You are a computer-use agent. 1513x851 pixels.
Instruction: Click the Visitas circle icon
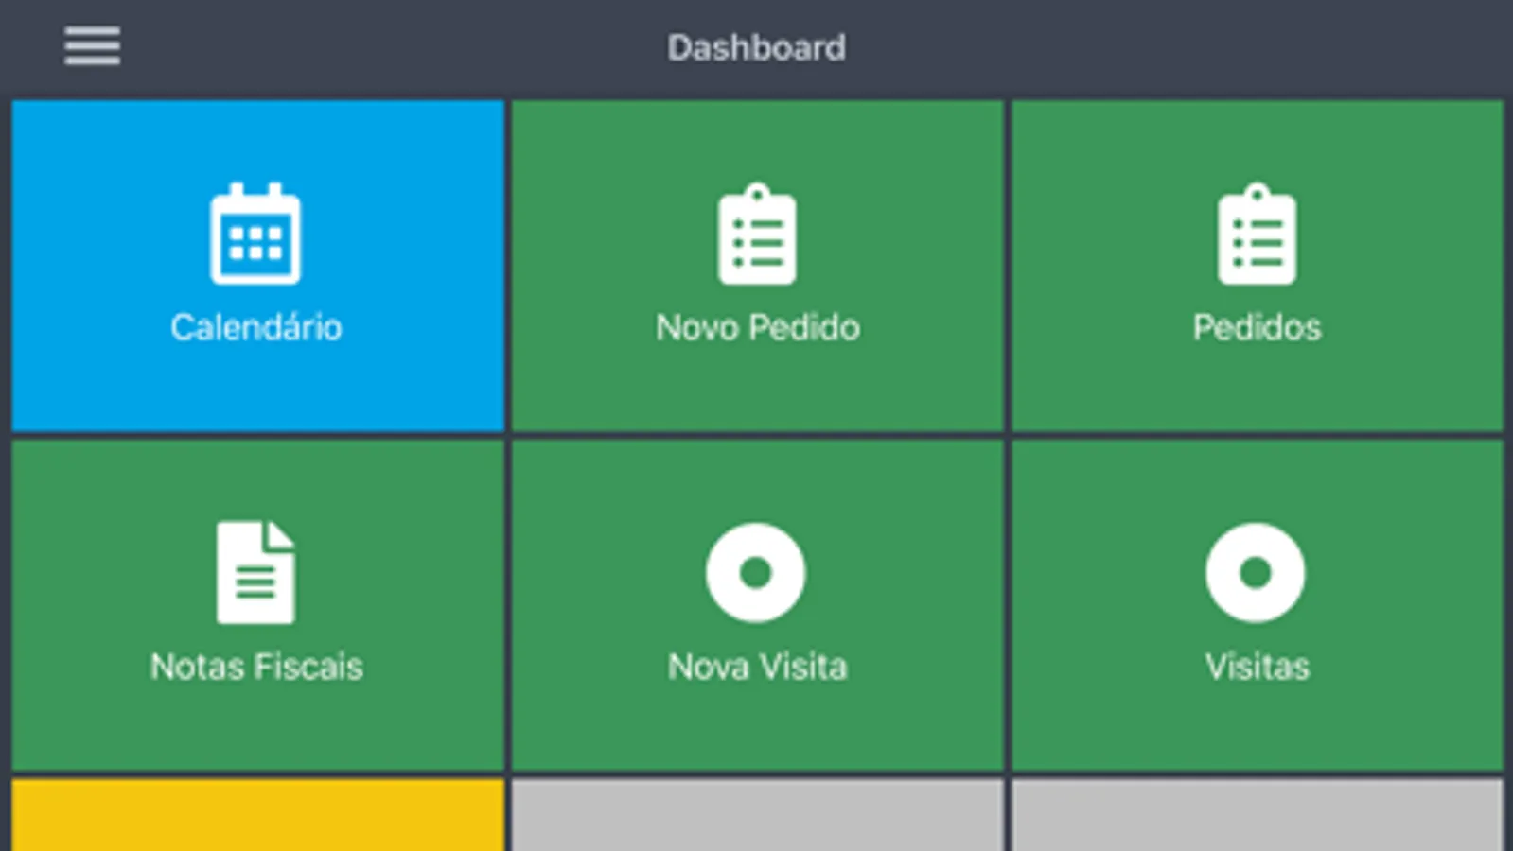[1255, 572]
